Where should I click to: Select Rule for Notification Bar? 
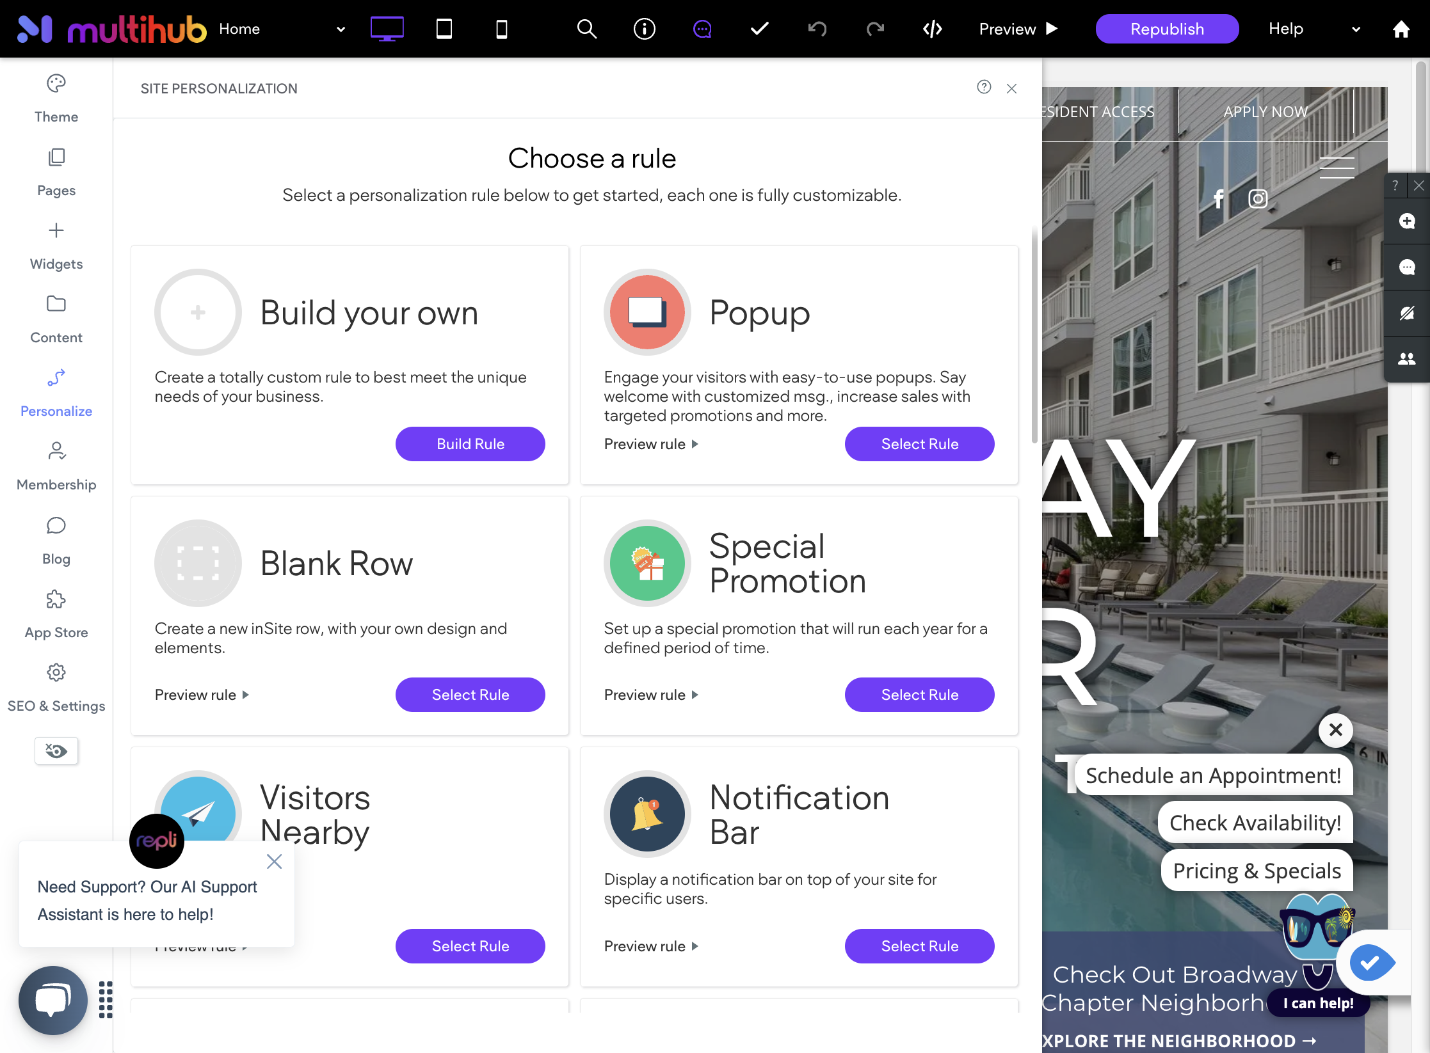tap(920, 946)
